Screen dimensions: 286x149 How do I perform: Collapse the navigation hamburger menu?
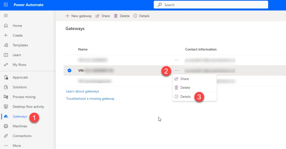[x=6, y=16]
